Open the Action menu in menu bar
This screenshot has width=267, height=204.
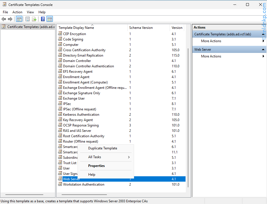(x=17, y=12)
